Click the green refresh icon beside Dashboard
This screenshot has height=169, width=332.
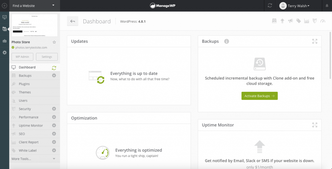tap(54, 68)
